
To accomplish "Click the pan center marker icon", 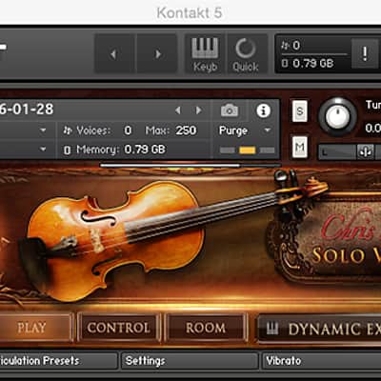I will point(366,152).
